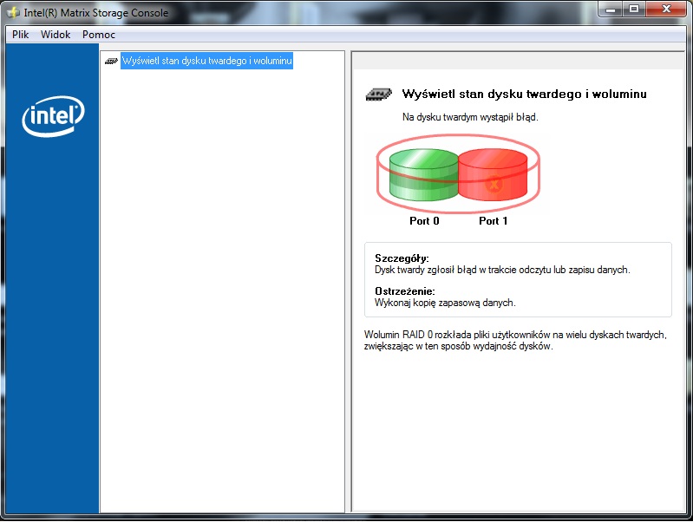
Task: Click the green Port 0 disk graphic
Action: (x=423, y=174)
